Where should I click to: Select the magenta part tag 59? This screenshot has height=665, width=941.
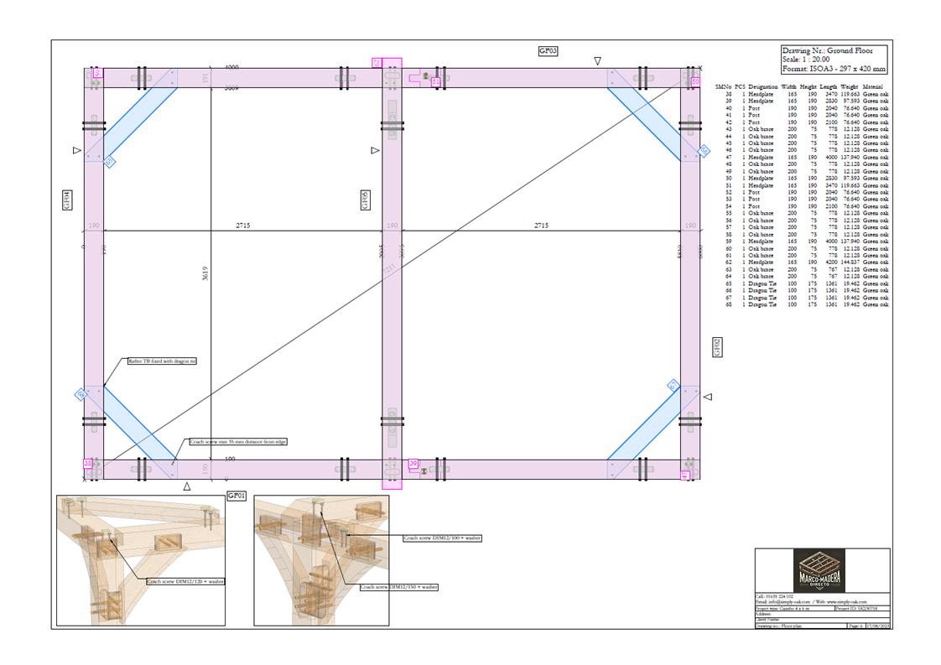[x=98, y=73]
